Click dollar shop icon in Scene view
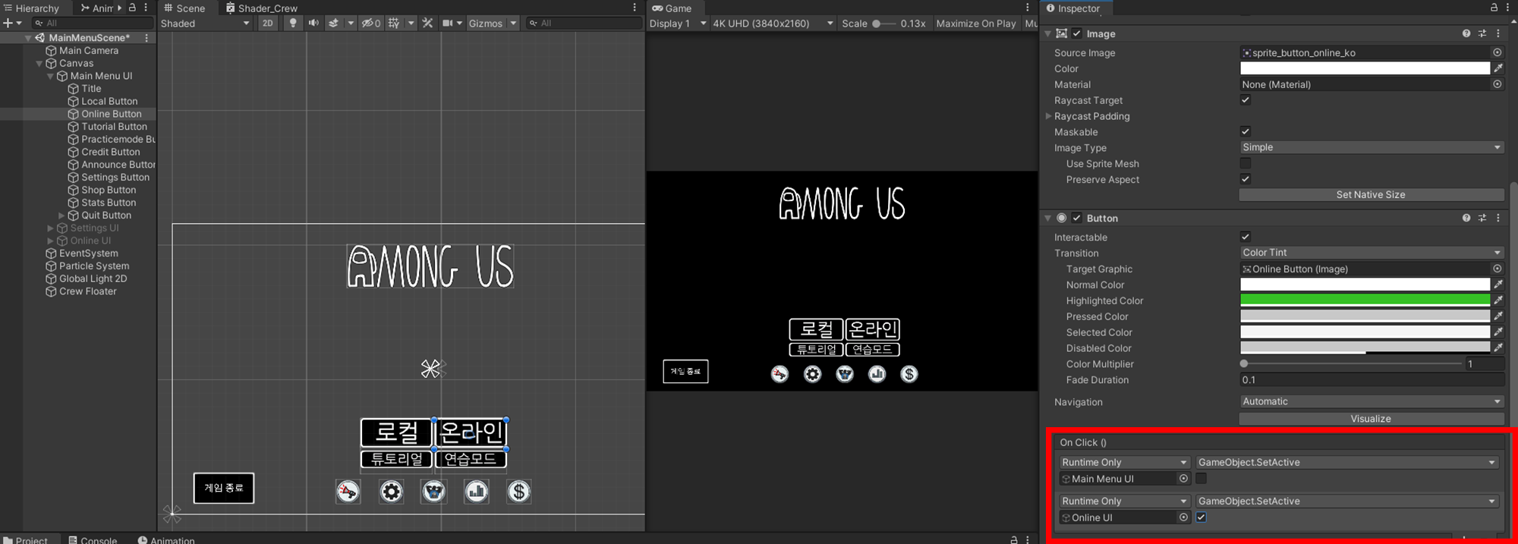The width and height of the screenshot is (1518, 544). 519,492
